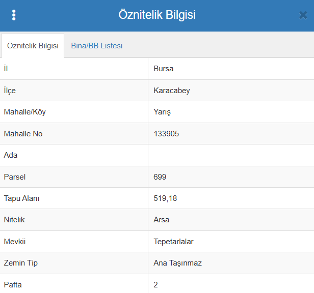This screenshot has height=293, width=314.
Task: Click the Bursa province value
Action: [164, 69]
